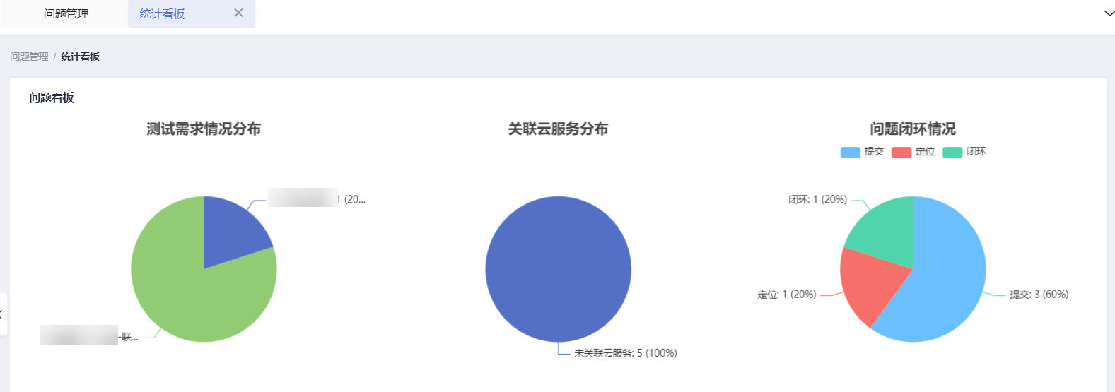Click the 未关联云服务 full blue pie
The width and height of the screenshot is (1115, 392).
point(558,269)
